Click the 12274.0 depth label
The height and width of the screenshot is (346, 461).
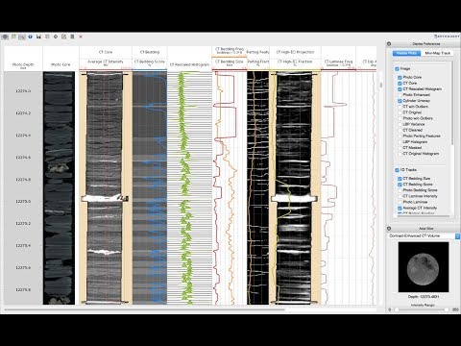[23, 91]
